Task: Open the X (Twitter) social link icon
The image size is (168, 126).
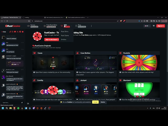Action: click(x=18, y=32)
